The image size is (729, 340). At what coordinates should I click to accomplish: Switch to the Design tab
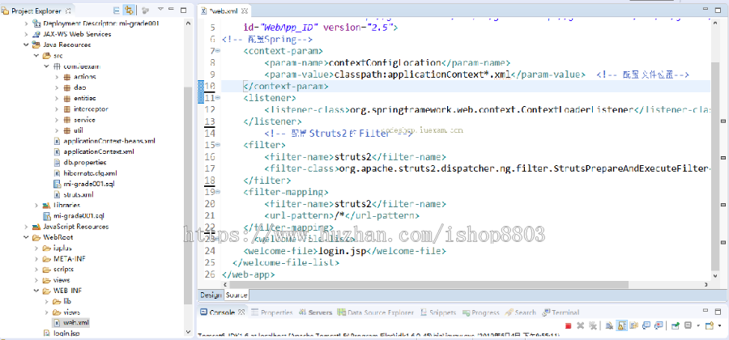click(x=211, y=295)
